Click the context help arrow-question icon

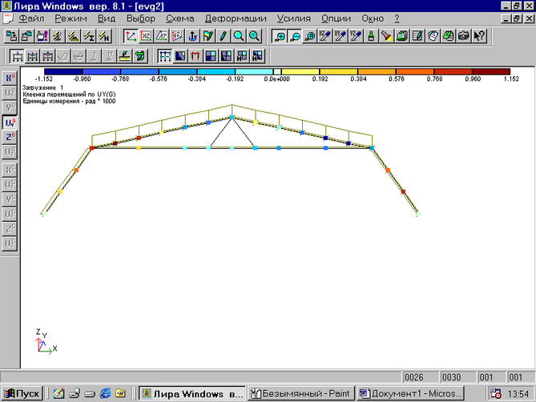click(x=479, y=36)
